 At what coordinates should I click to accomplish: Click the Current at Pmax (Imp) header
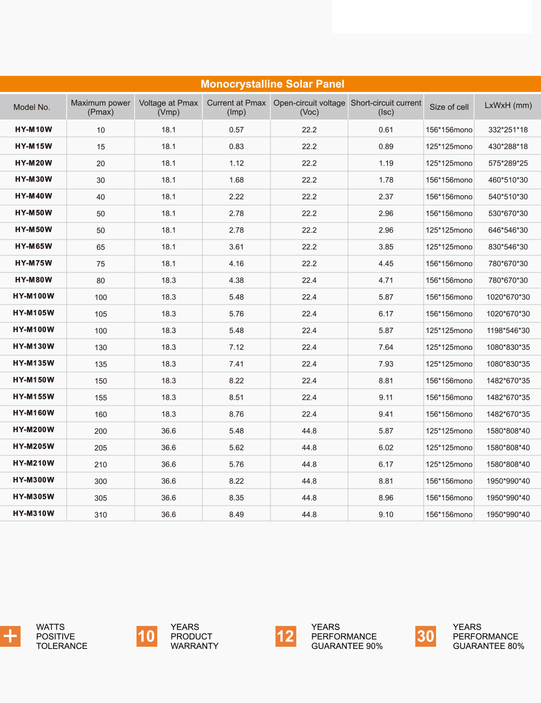tap(236, 107)
